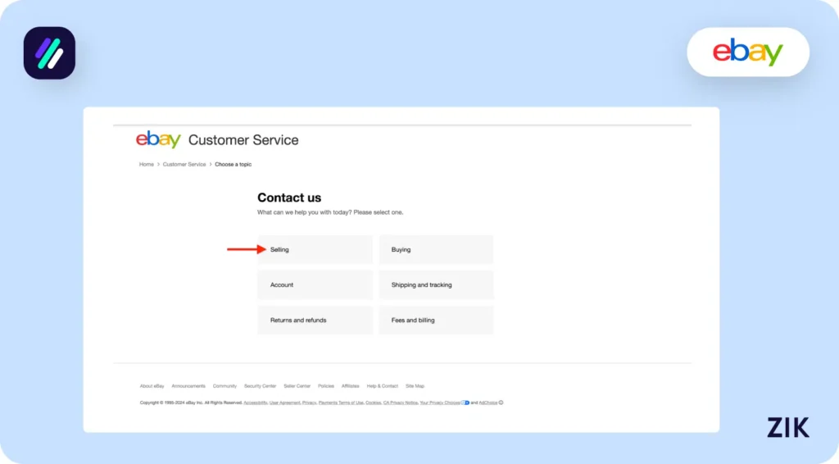This screenshot has width=839, height=464.
Task: Open AdChoice link in footer
Action: (488, 403)
